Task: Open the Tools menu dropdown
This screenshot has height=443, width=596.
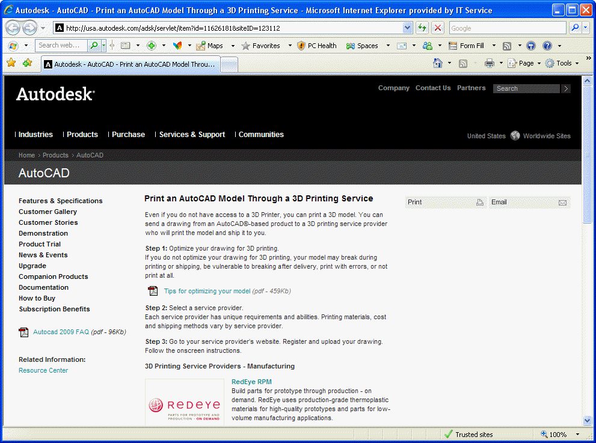Action: point(562,63)
